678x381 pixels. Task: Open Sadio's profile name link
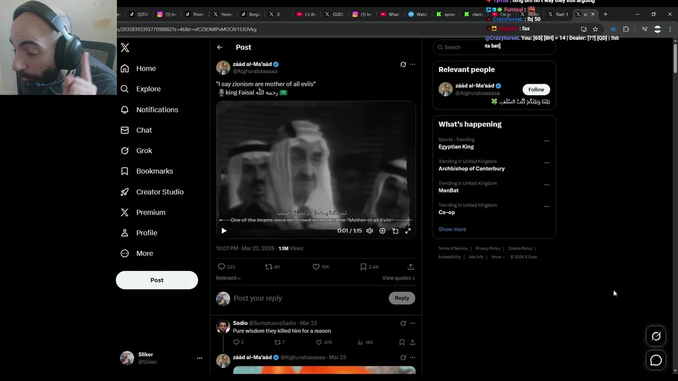click(240, 323)
